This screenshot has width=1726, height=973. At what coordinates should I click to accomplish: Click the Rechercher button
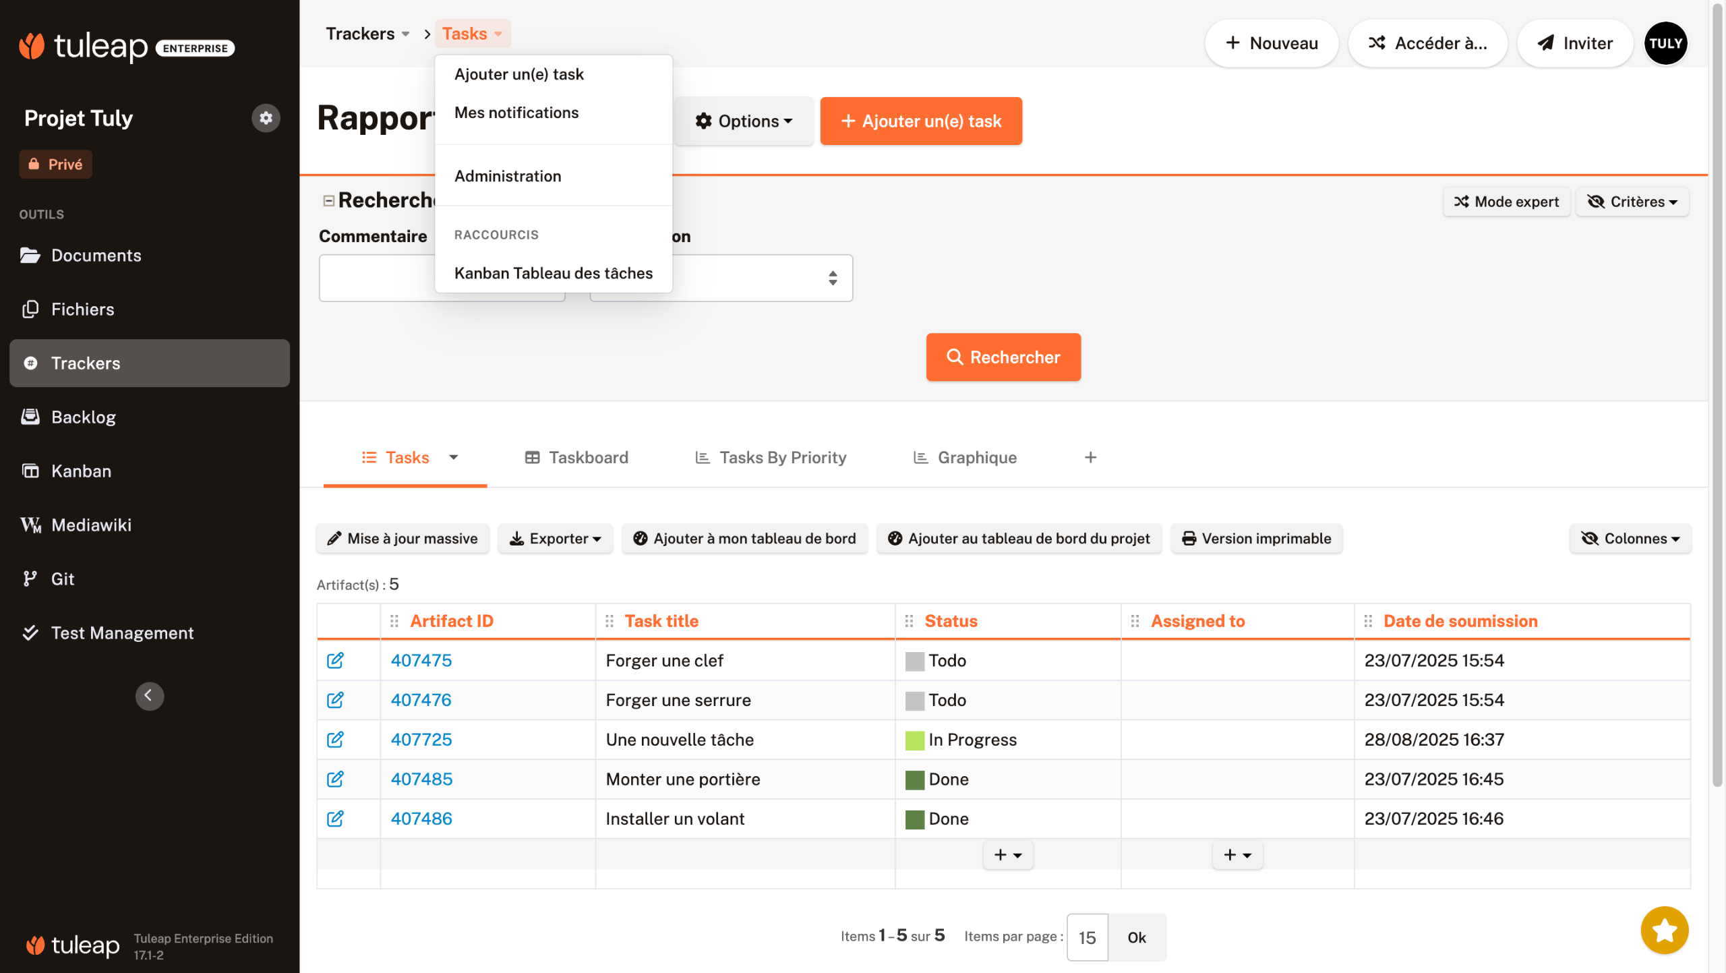click(1003, 357)
